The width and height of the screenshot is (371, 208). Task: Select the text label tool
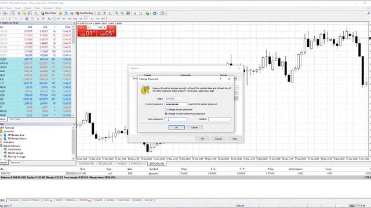coord(43,18)
